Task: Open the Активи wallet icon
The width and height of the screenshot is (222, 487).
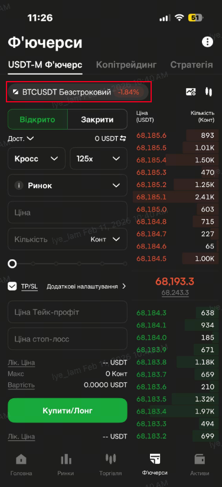Action: click(200, 459)
